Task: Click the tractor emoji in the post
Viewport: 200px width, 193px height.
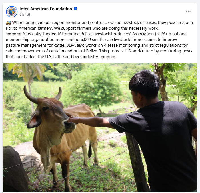Action: (x=9, y=23)
